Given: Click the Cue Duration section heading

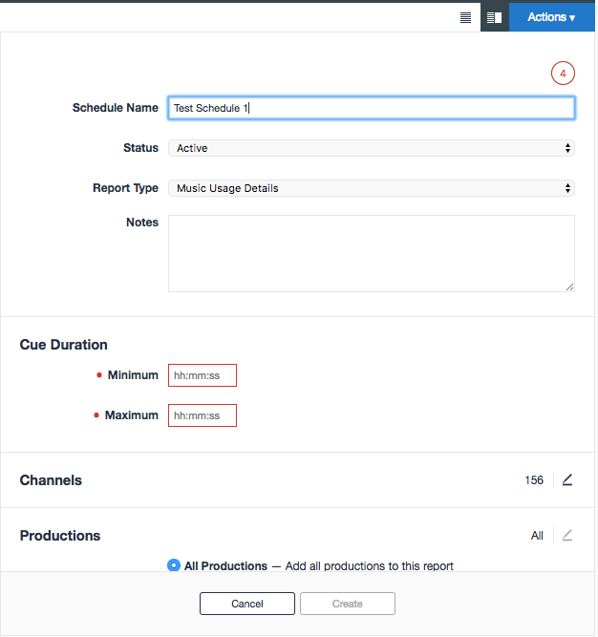Looking at the screenshot, I should coord(64,345).
